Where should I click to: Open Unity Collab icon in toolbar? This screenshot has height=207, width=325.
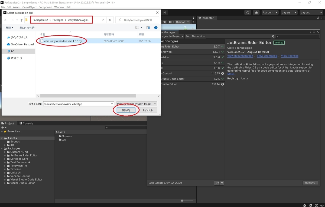(248, 12)
